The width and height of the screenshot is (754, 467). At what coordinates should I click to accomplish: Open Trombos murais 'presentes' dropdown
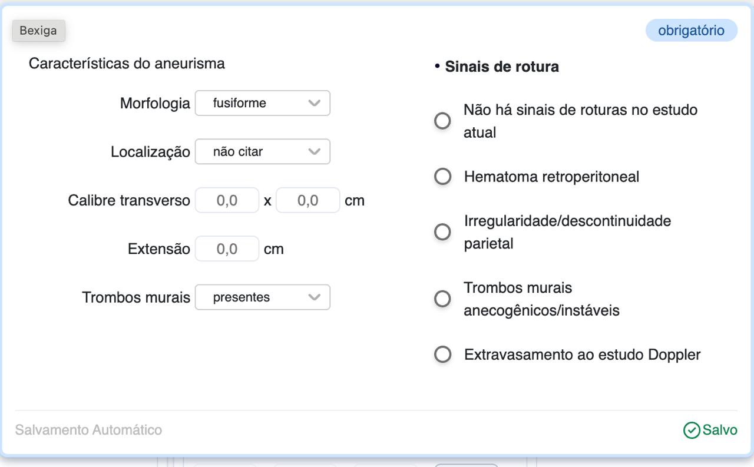262,297
